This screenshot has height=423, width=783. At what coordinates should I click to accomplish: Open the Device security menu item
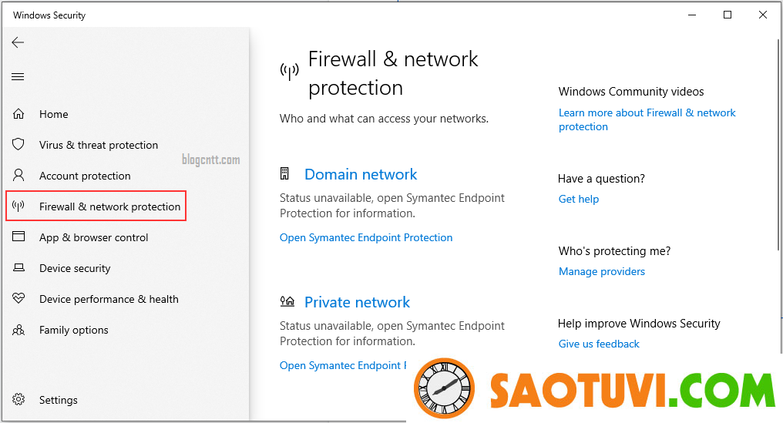tap(75, 268)
